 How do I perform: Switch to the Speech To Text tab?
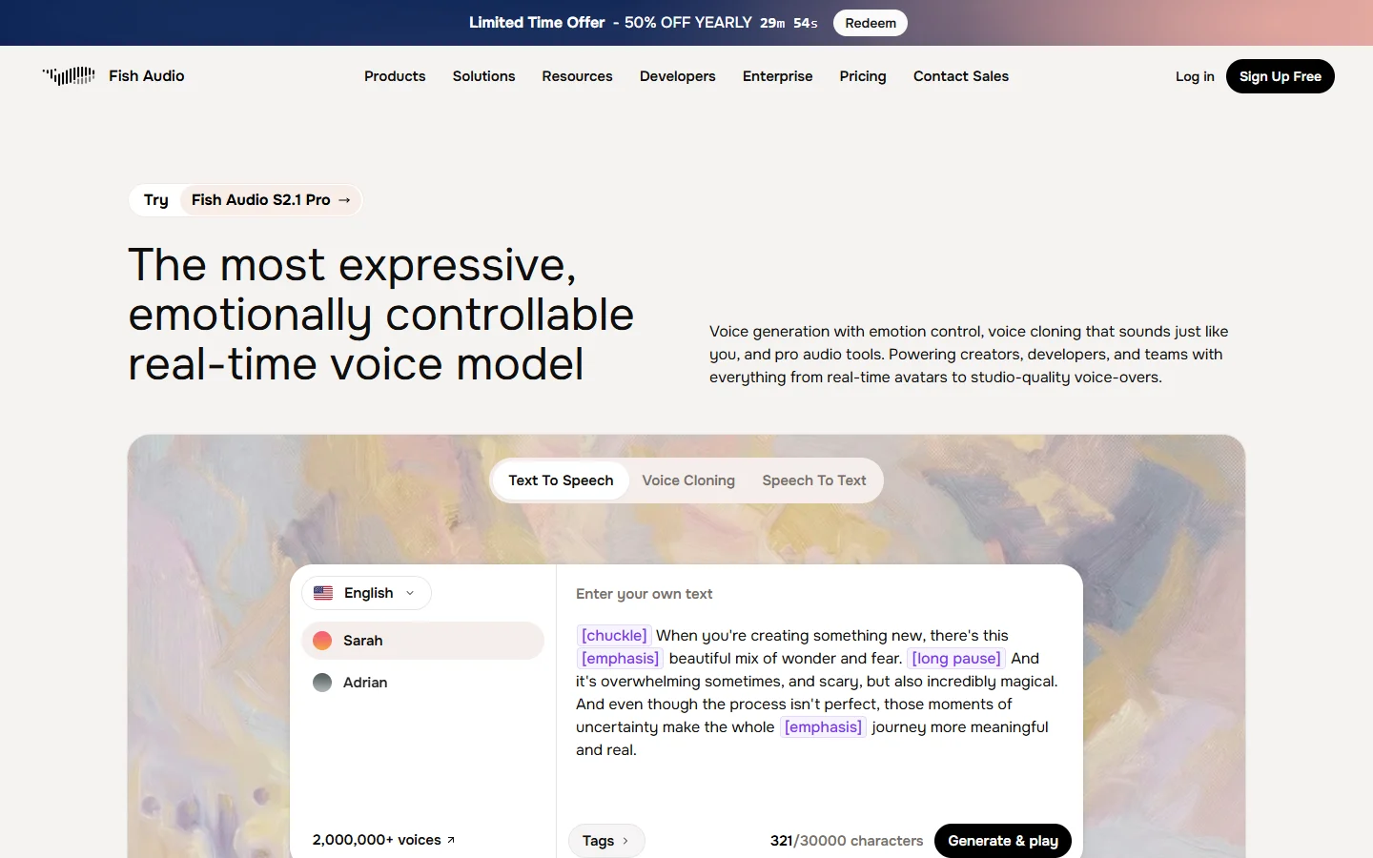tap(814, 480)
